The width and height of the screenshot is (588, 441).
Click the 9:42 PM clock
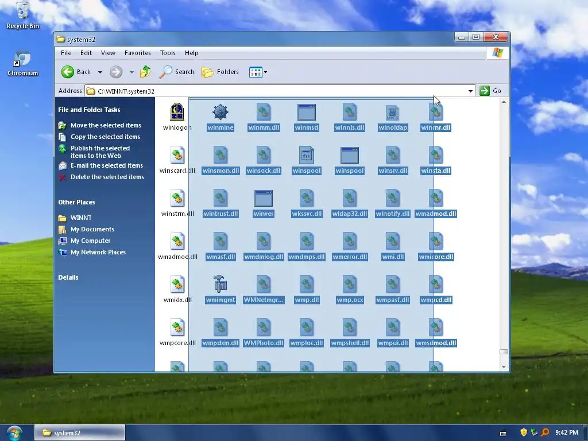tap(567, 432)
